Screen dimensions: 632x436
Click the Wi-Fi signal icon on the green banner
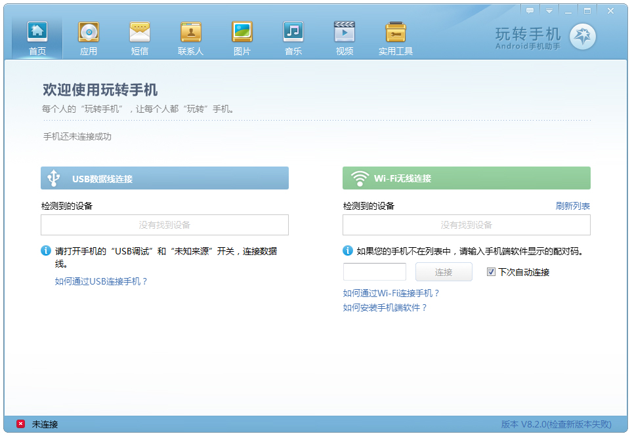(359, 178)
